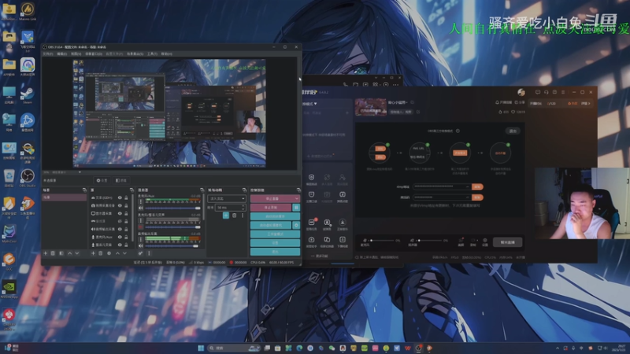The height and width of the screenshot is (354, 630).
Task: Pause recording with button beside 停止录制
Action: tap(296, 207)
